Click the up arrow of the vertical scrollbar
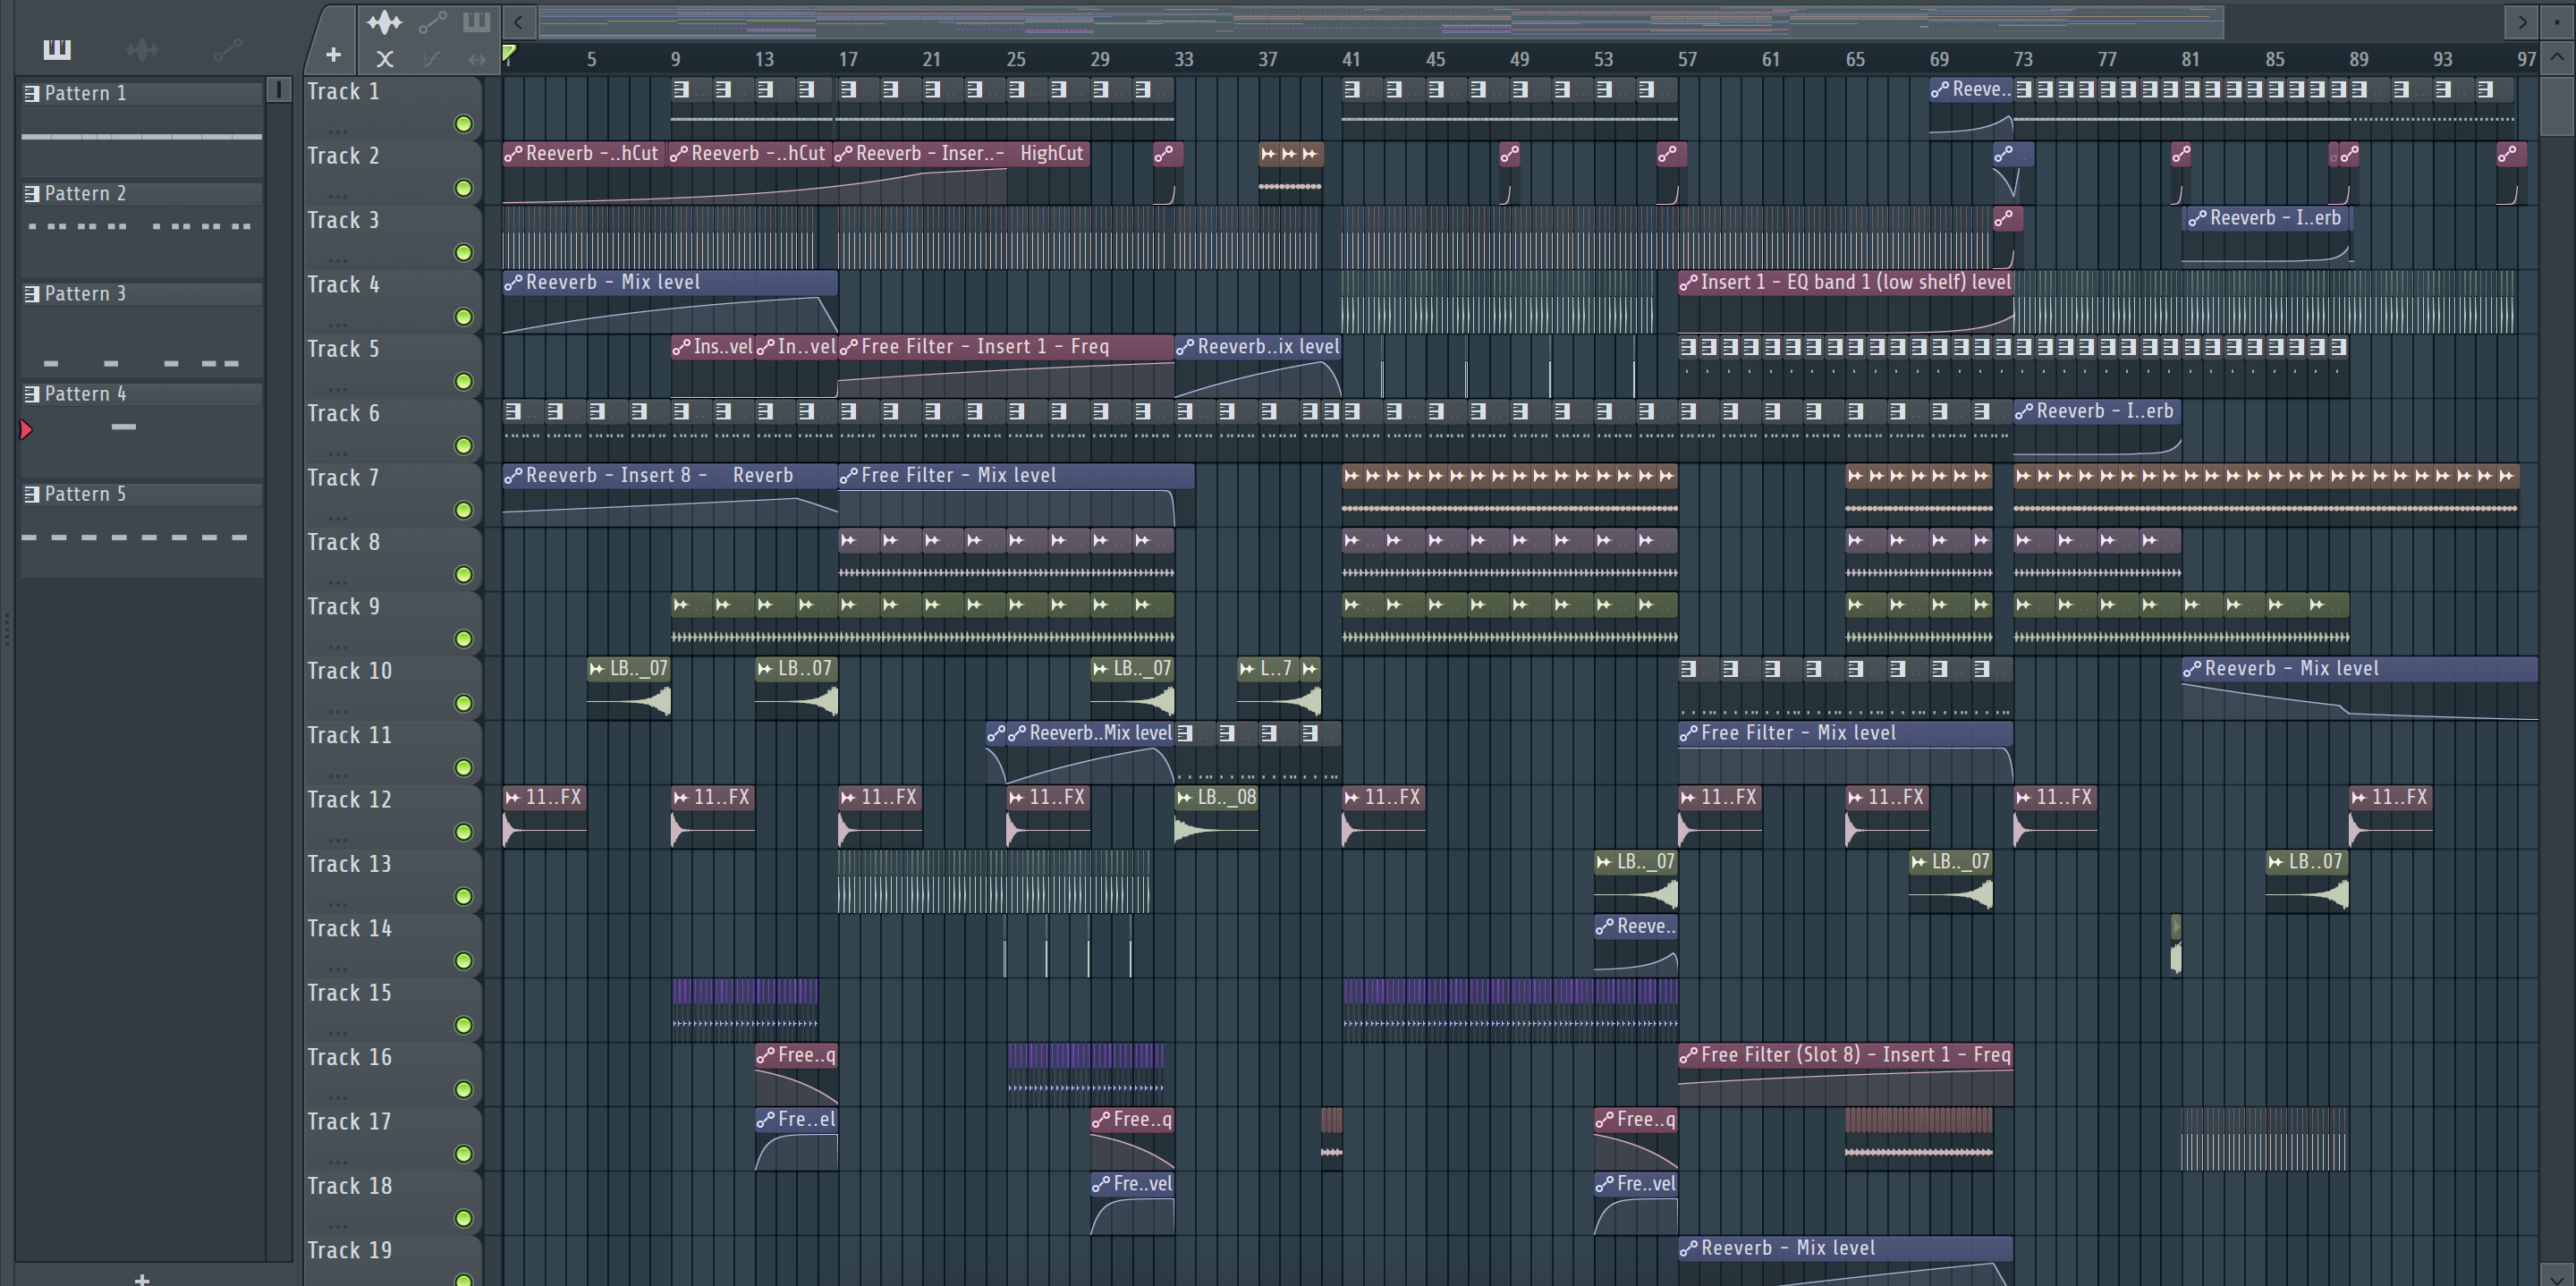Viewport: 2576px width, 1286px height. (x=2556, y=57)
